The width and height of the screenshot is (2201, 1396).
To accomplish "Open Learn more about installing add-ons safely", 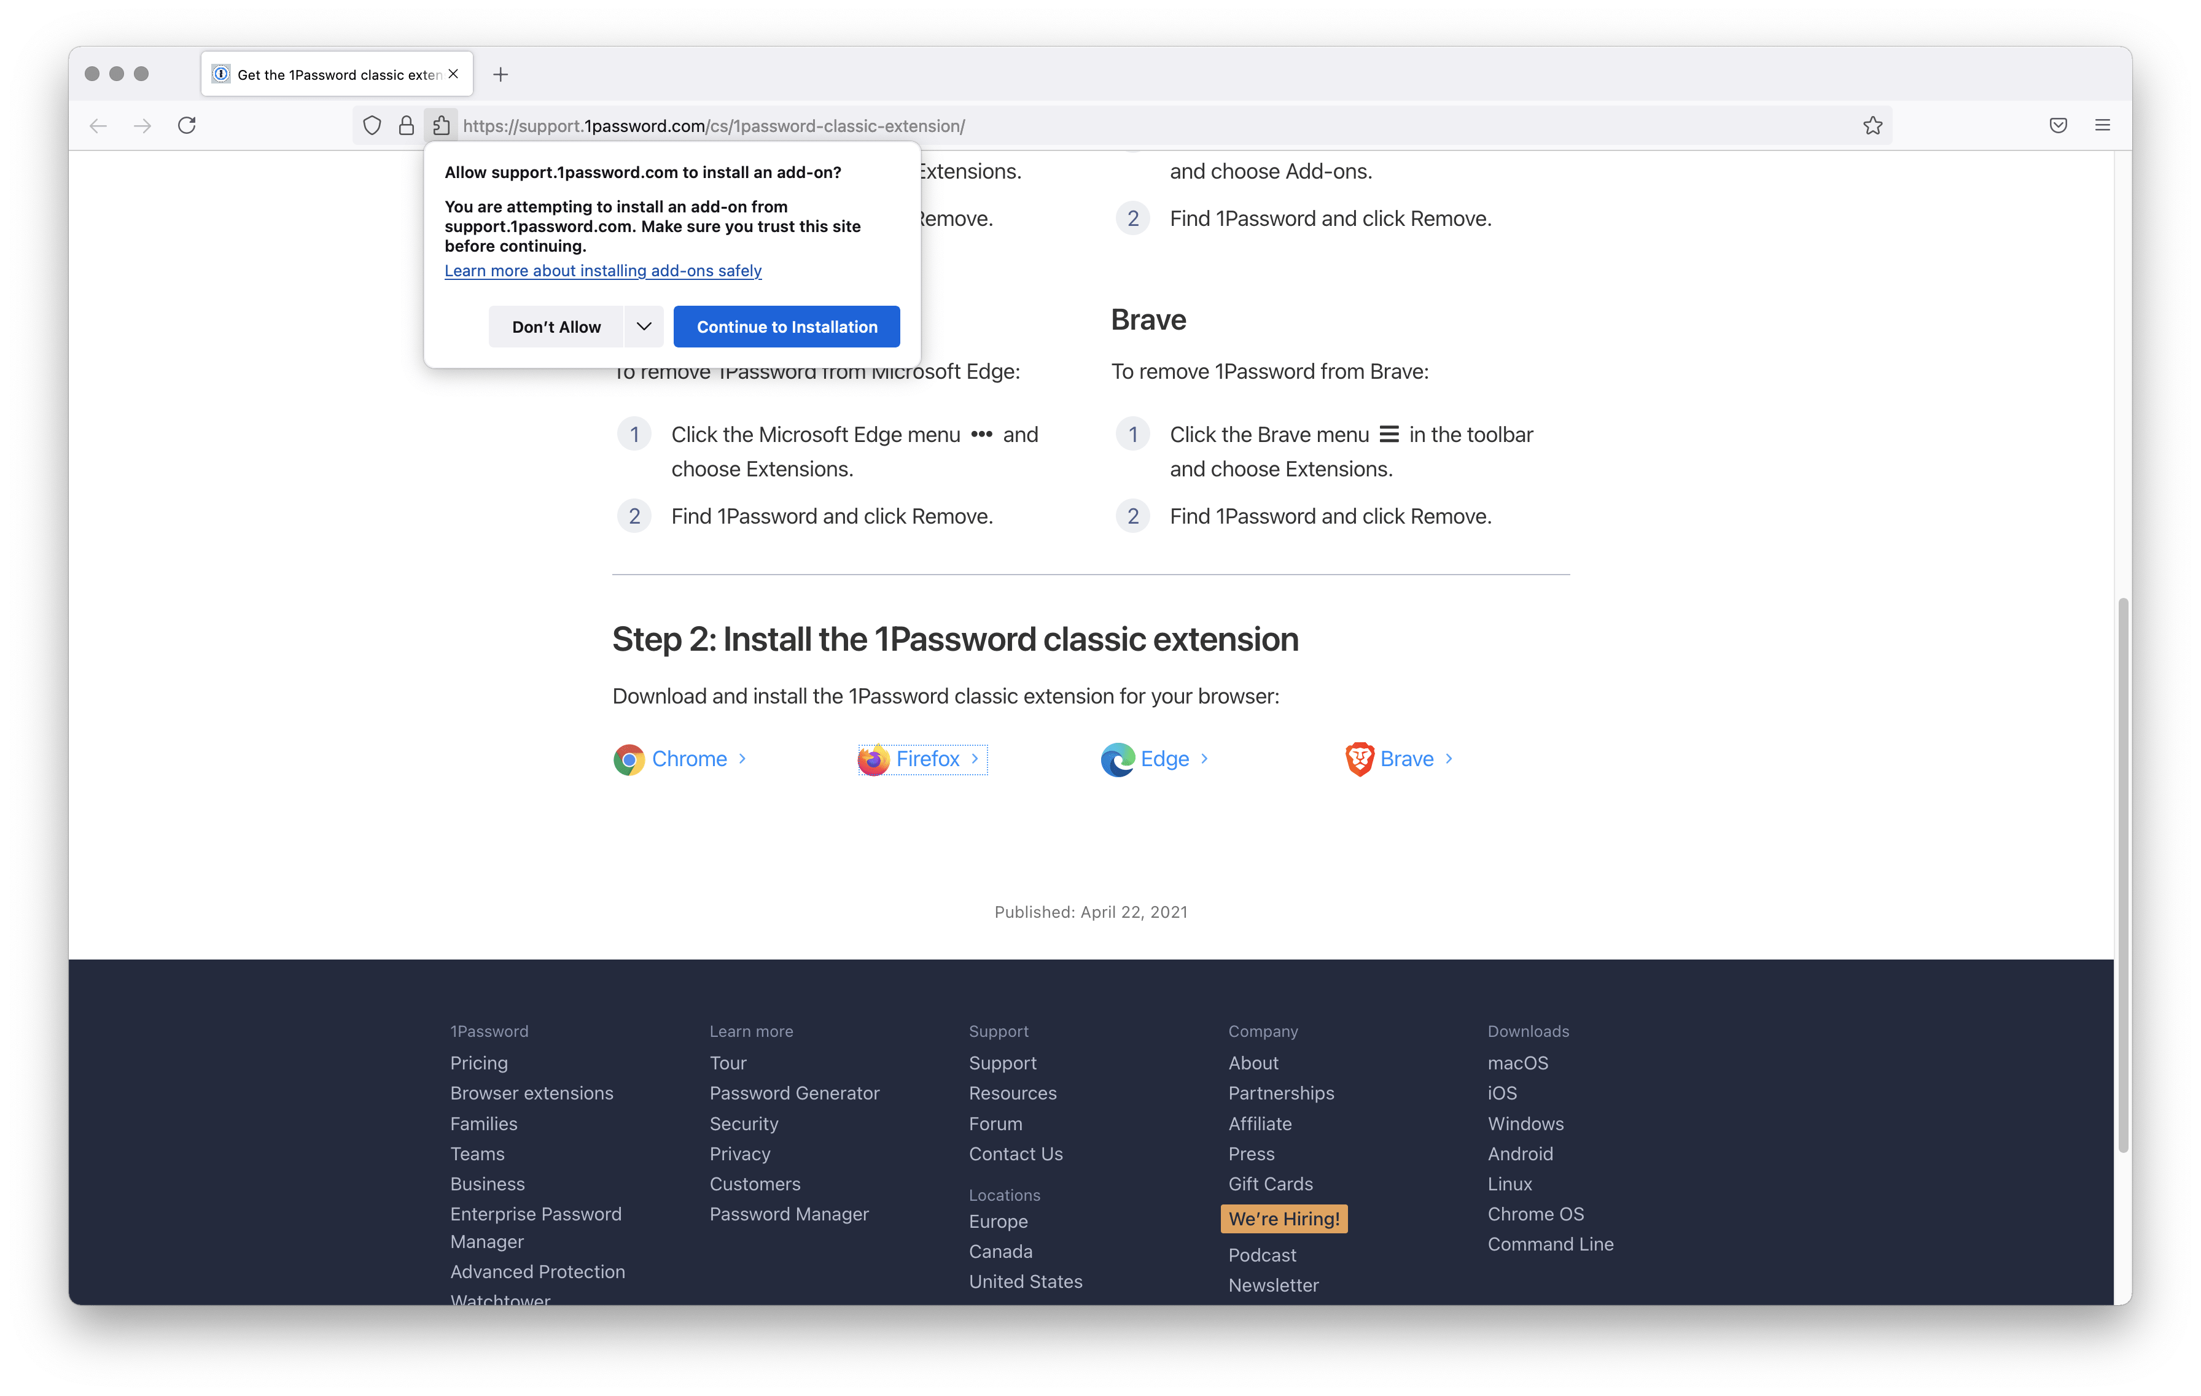I will [603, 271].
